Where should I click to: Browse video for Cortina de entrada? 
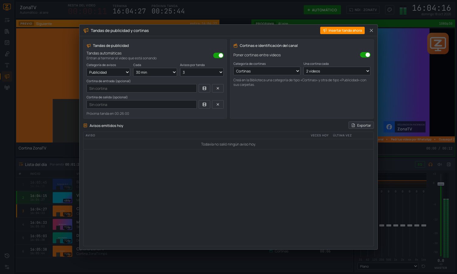point(204,88)
